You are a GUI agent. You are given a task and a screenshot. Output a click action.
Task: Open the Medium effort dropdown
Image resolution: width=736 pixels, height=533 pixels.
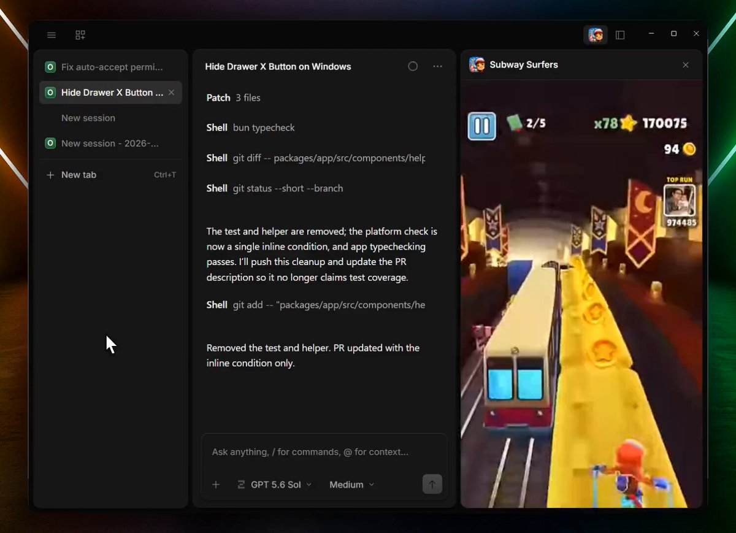click(x=351, y=485)
